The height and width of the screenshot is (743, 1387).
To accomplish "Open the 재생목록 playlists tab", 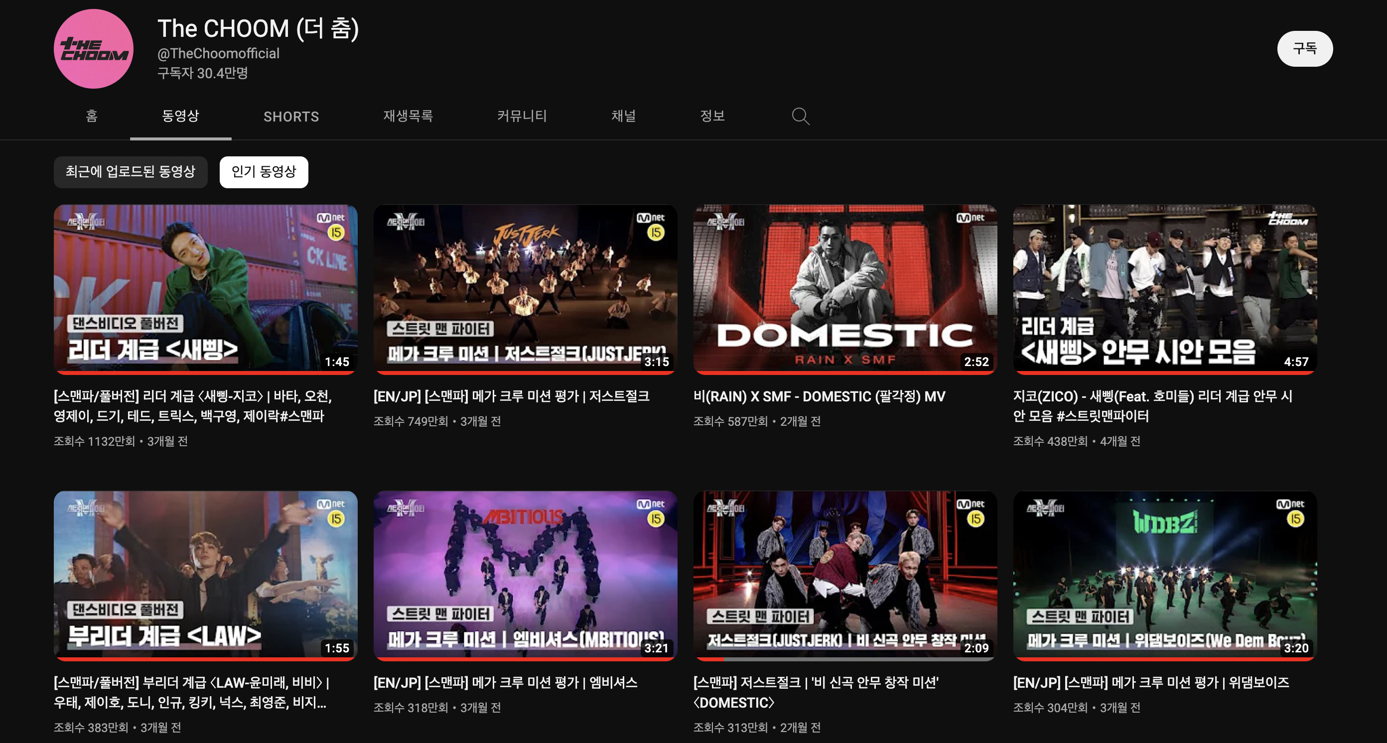I will [x=408, y=116].
